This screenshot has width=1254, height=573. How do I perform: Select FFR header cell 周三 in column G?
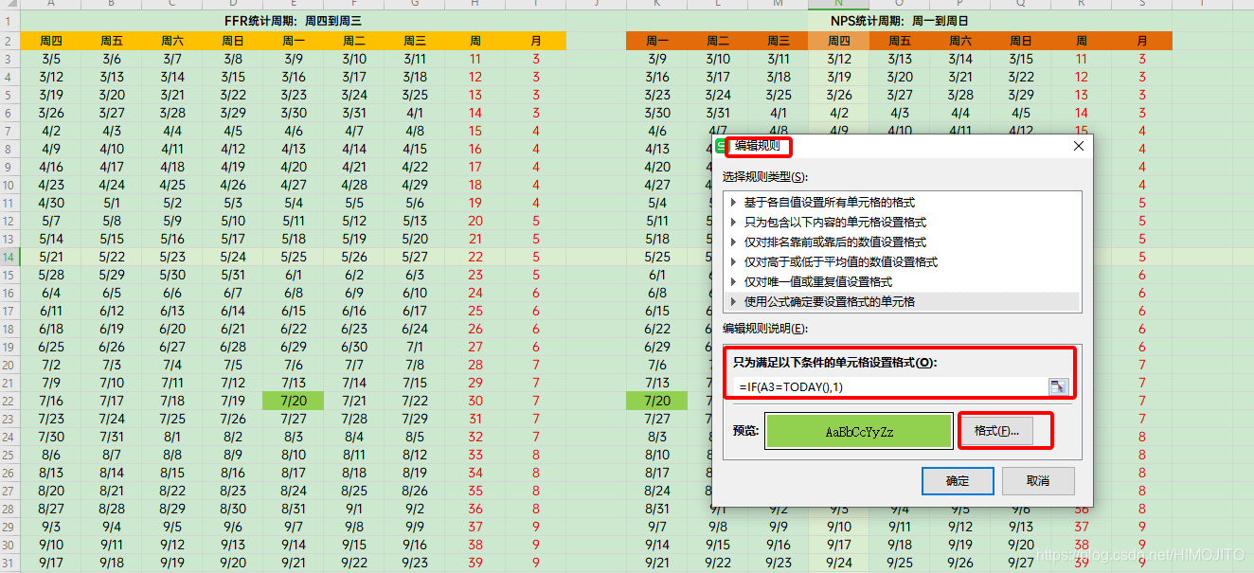click(x=415, y=41)
